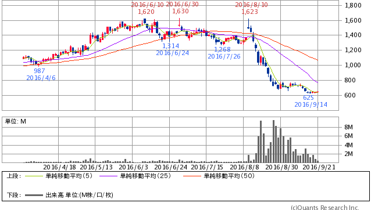371x210 pixels.
Task: Click the 2016/8/8 date axis label
Action: (x=245, y=167)
